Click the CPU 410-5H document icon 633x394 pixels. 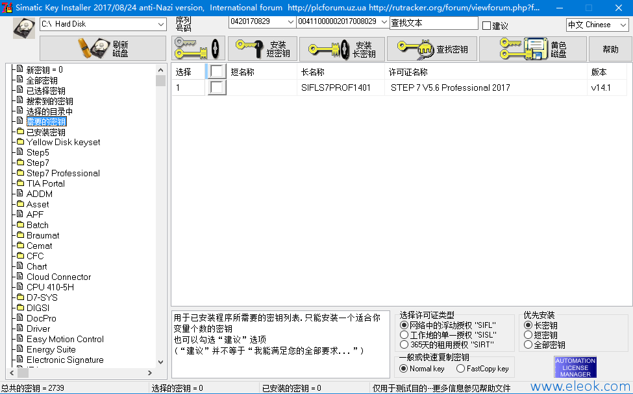click(x=19, y=286)
